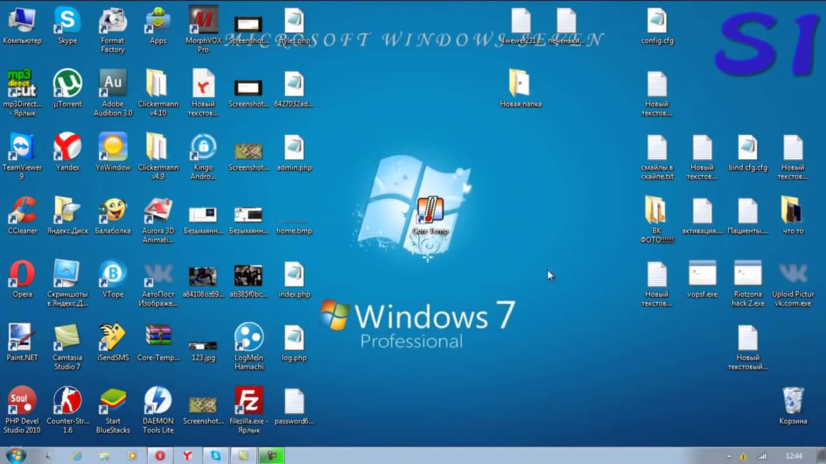The height and width of the screenshot is (464, 826).
Task: Select the 'что то' folder
Action: pos(793,215)
